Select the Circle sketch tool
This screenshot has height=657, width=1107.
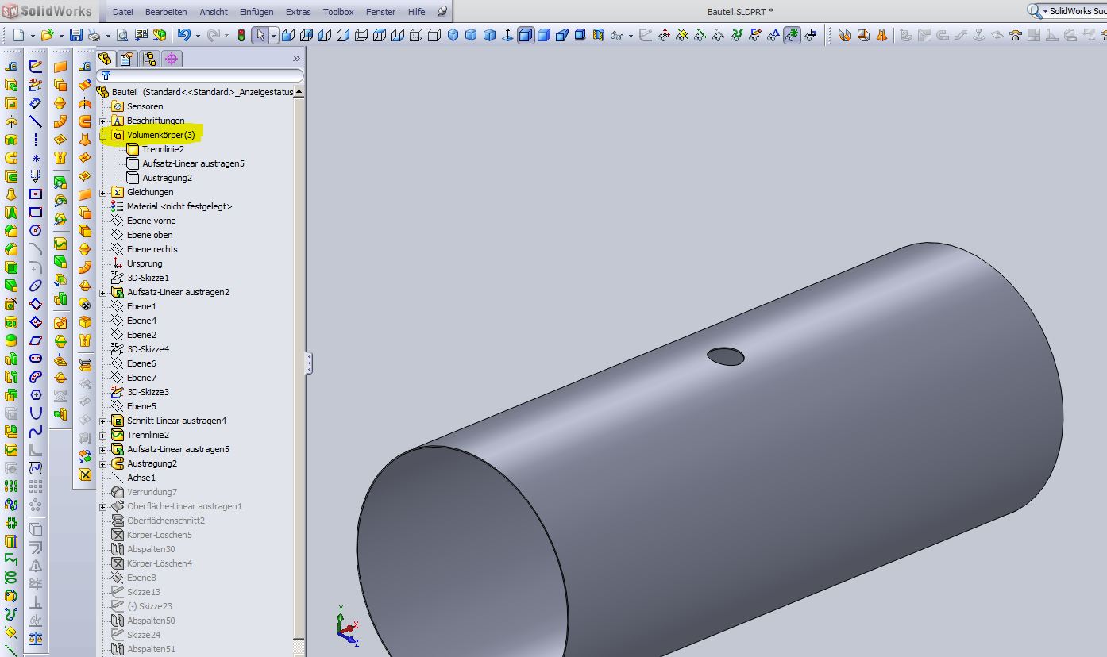pos(36,230)
